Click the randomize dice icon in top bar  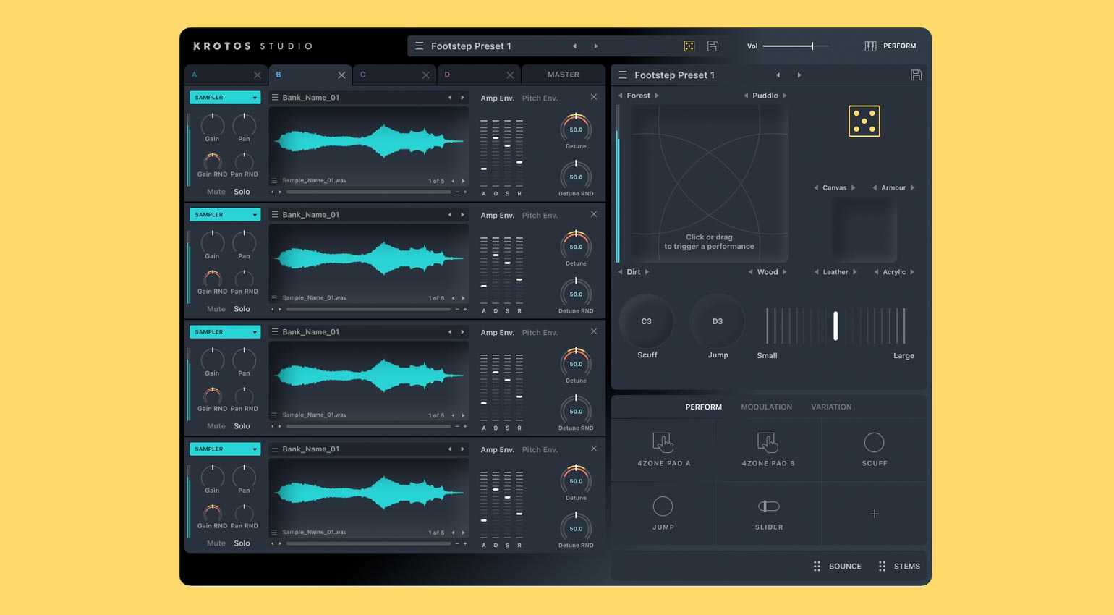[689, 46]
